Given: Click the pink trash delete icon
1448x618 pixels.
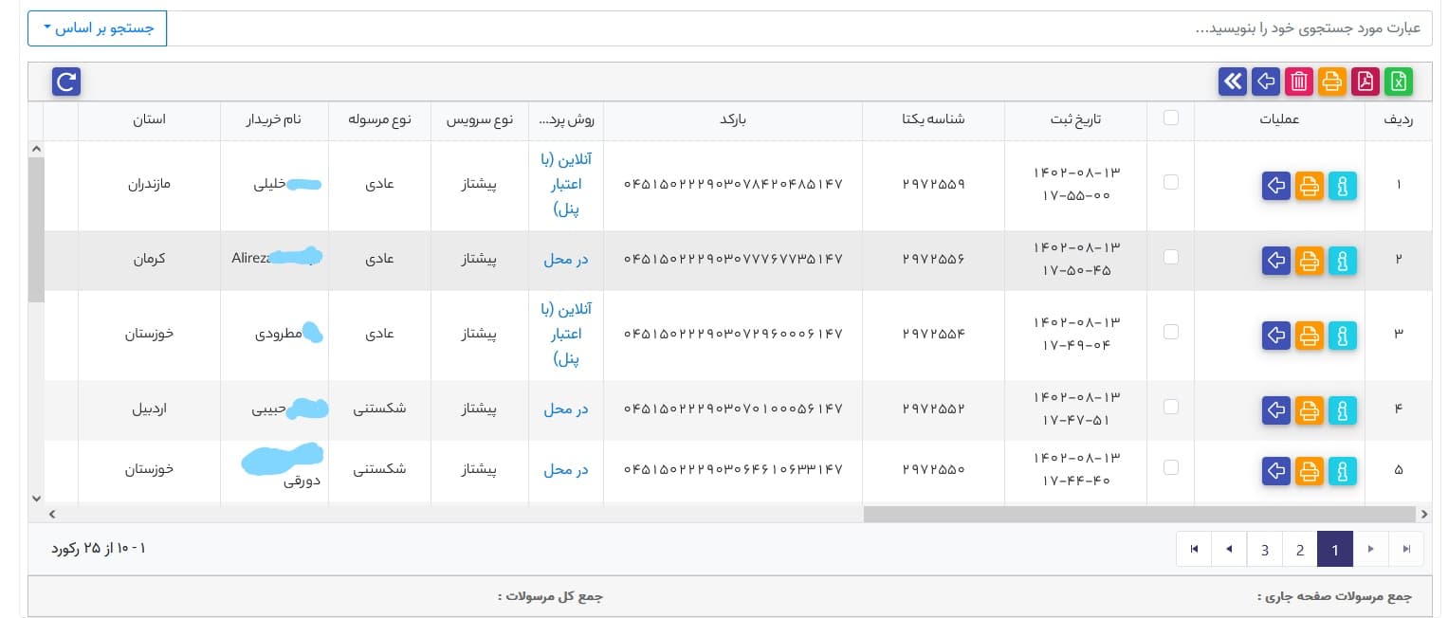Looking at the screenshot, I should [1299, 82].
